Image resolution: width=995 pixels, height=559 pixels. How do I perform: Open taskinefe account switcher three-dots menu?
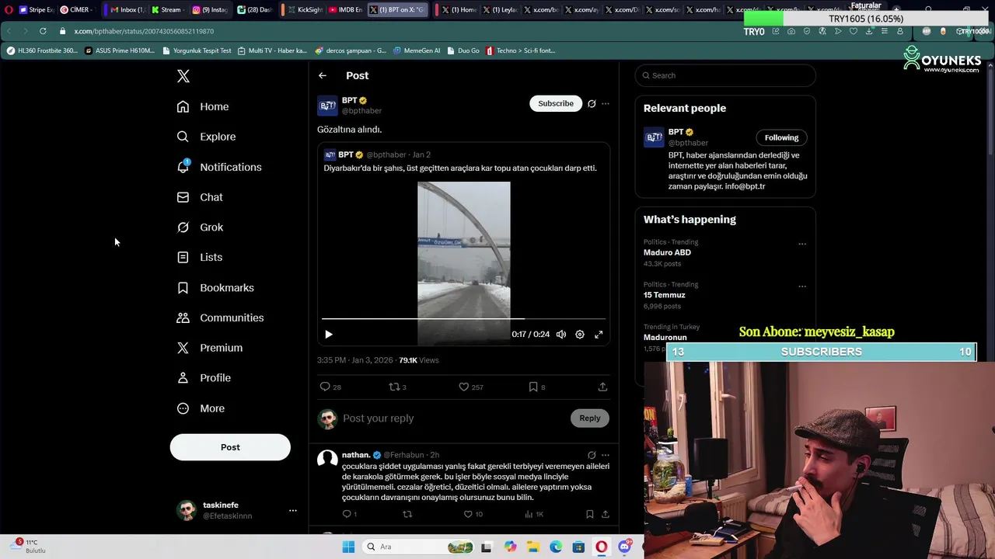[293, 510]
